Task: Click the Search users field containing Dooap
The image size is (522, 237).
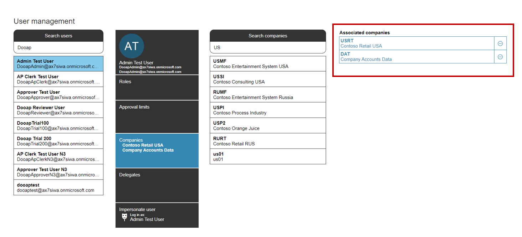Action: [58, 47]
